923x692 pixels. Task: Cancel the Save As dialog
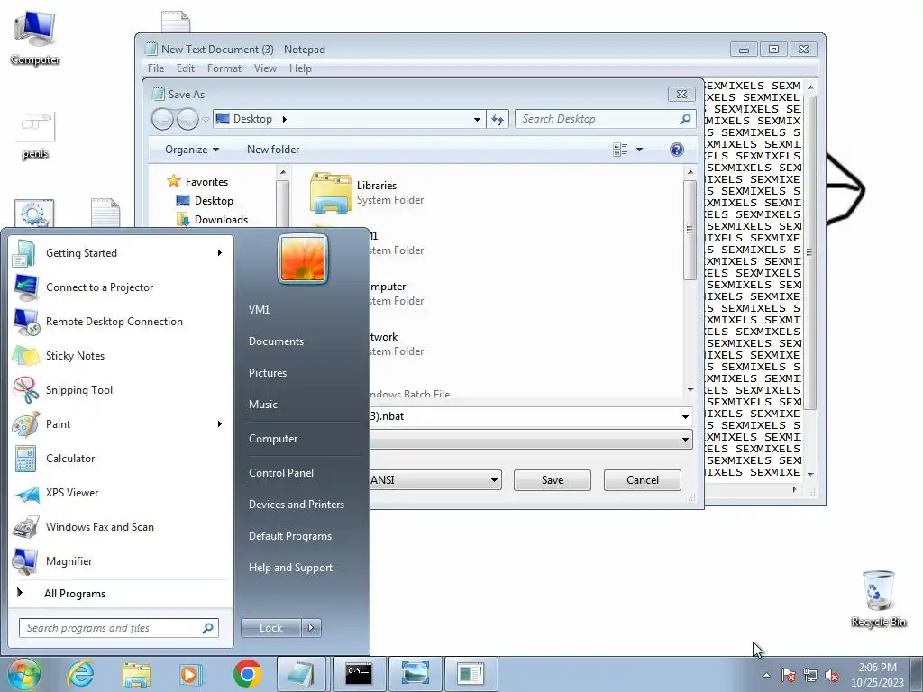coord(642,480)
